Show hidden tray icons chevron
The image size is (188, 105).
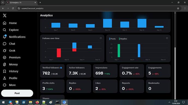(169, 102)
